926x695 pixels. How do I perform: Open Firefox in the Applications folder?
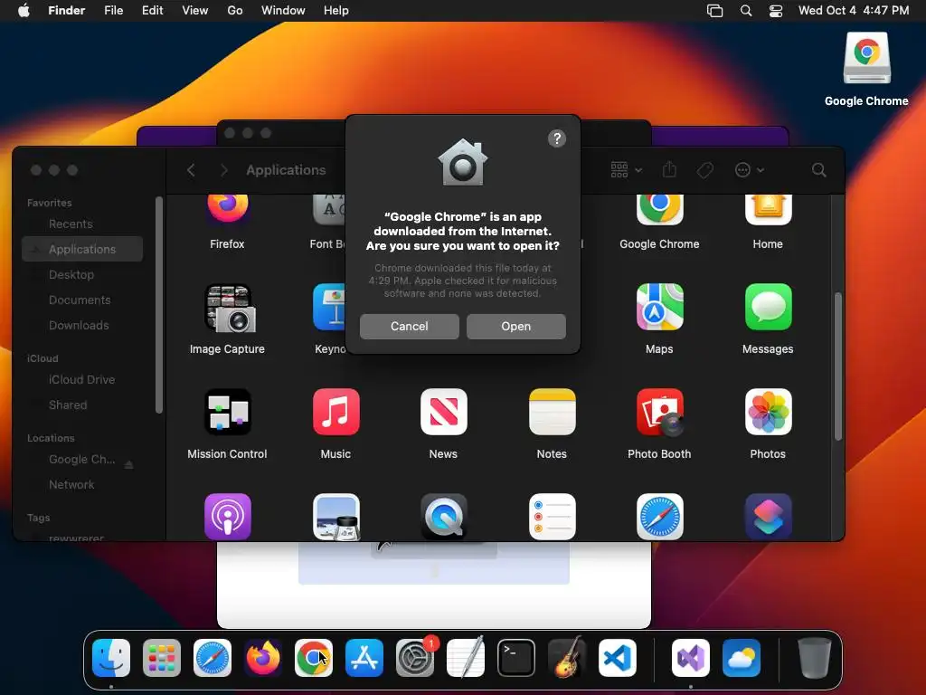click(227, 208)
